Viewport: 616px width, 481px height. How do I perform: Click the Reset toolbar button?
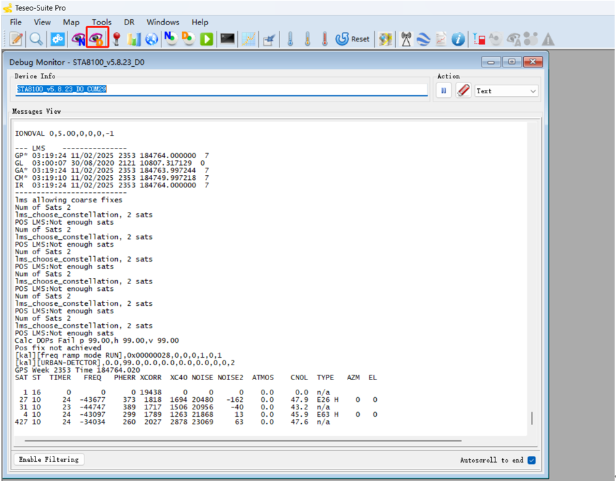(x=352, y=39)
